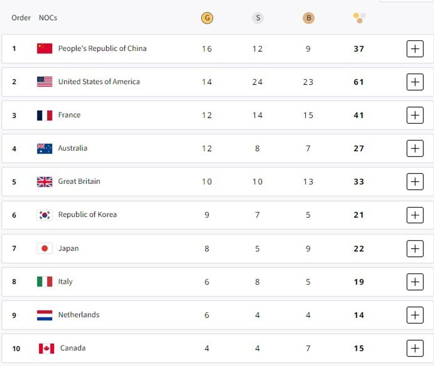434x366 pixels.
Task: Expand the Italy row details
Action: (415, 282)
